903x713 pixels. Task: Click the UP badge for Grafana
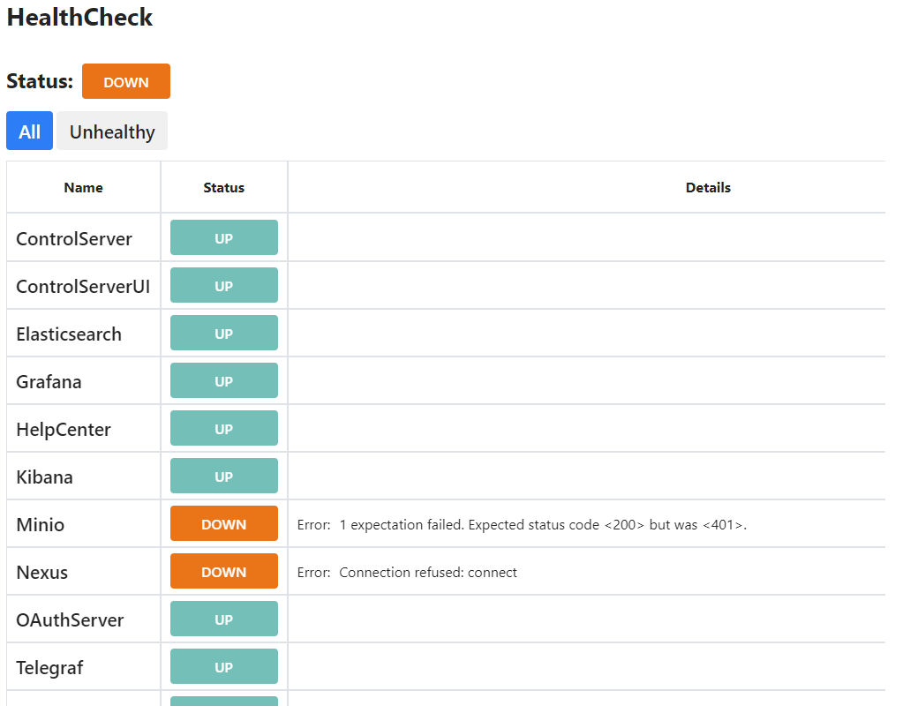point(224,380)
